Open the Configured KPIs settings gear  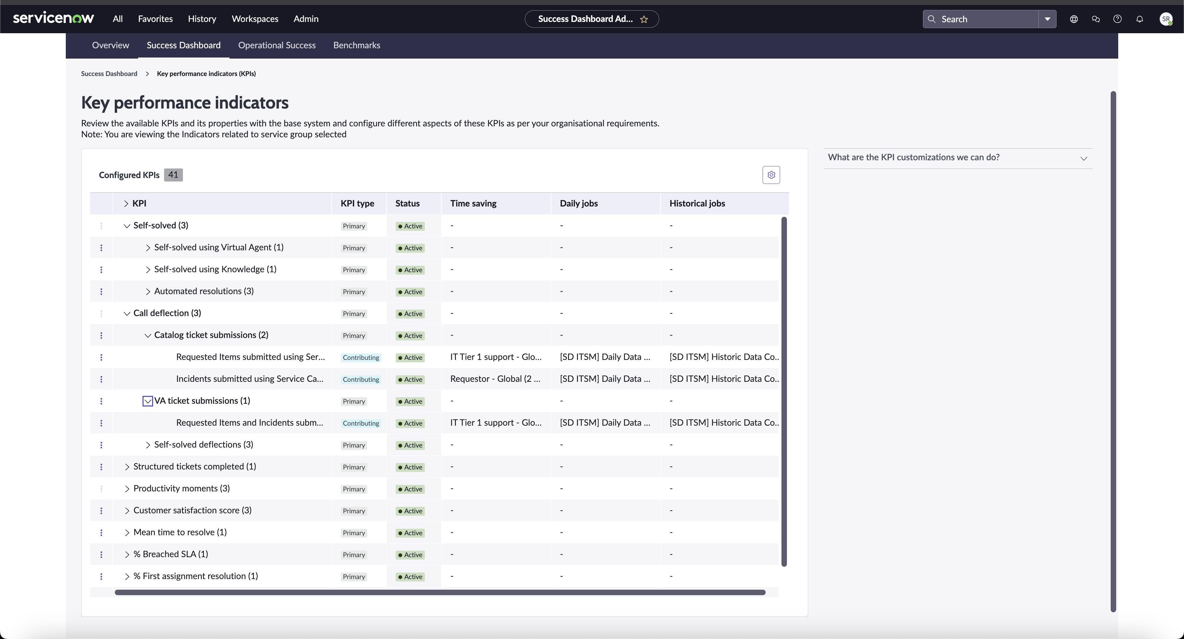click(771, 175)
